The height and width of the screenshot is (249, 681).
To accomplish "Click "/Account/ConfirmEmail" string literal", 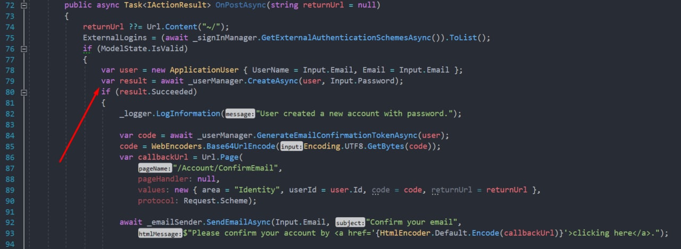I will pyautogui.click(x=227, y=168).
